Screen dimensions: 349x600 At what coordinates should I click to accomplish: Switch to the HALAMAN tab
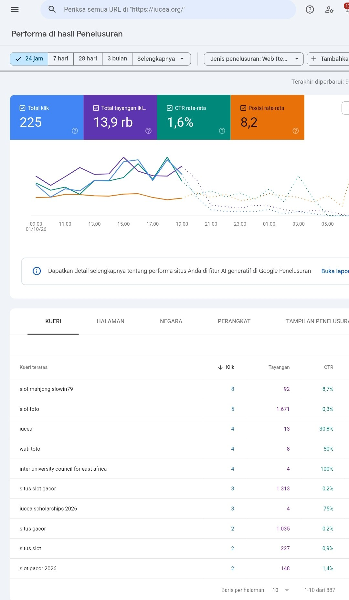coord(111,321)
